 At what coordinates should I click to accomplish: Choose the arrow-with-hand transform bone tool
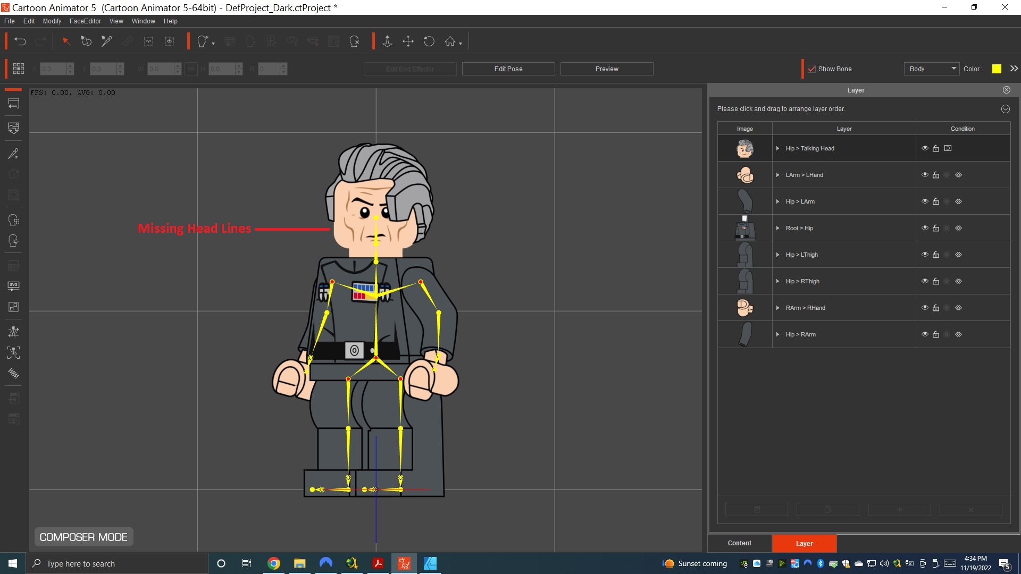pyautogui.click(x=86, y=41)
